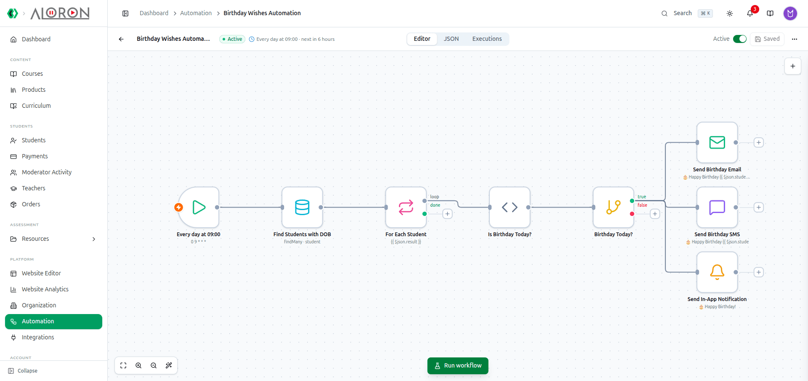Open Integrations in the sidebar
The height and width of the screenshot is (381, 808).
point(53,337)
